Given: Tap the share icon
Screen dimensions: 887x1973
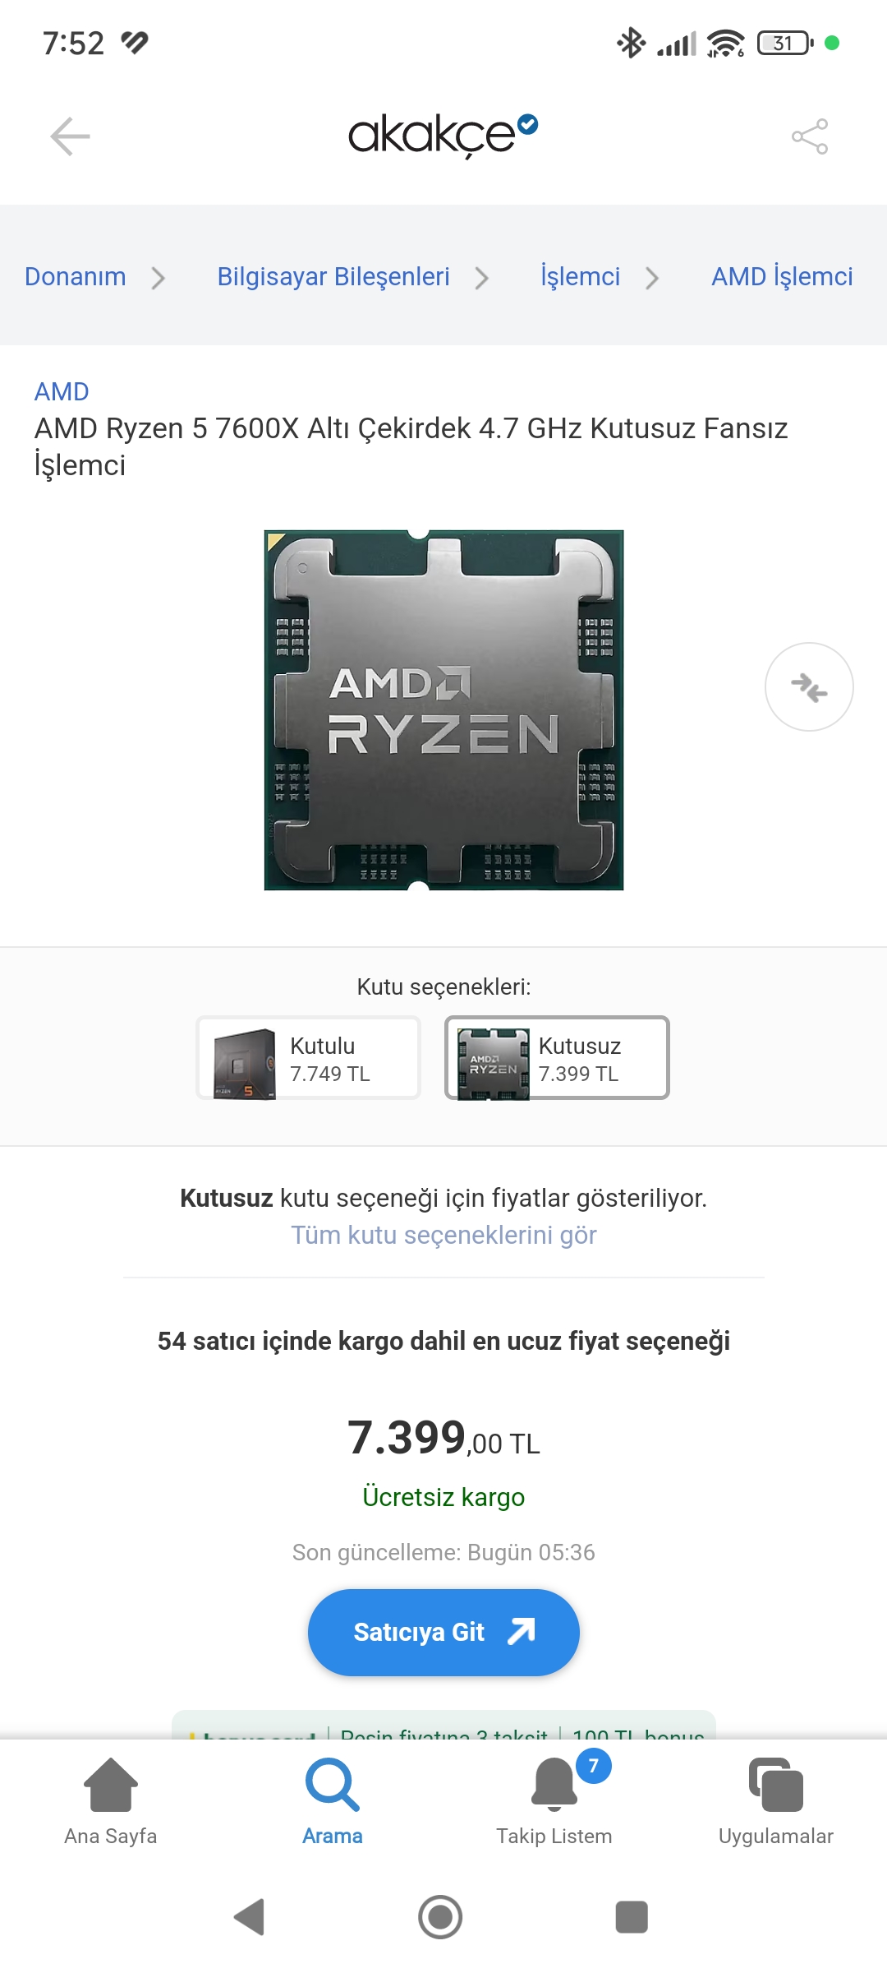Looking at the screenshot, I should [x=810, y=136].
